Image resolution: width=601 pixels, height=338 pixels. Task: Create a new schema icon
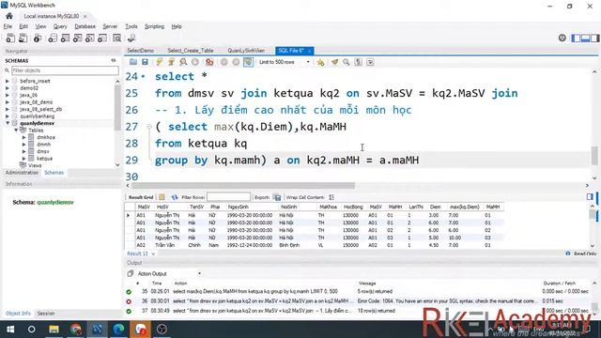[x=53, y=38]
